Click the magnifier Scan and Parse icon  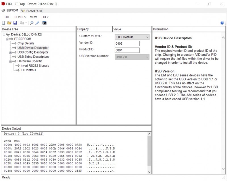coord(31,23)
